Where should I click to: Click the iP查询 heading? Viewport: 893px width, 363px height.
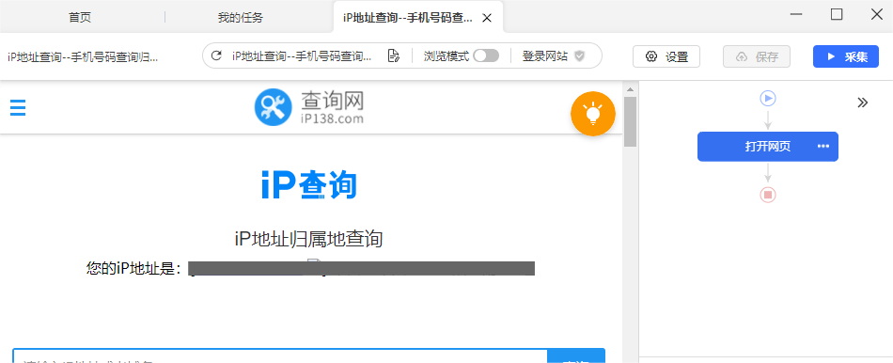pos(309,184)
